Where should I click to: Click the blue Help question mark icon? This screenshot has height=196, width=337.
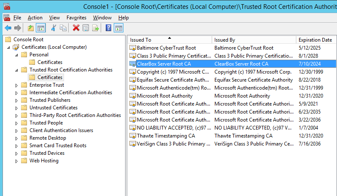tap(109, 28)
